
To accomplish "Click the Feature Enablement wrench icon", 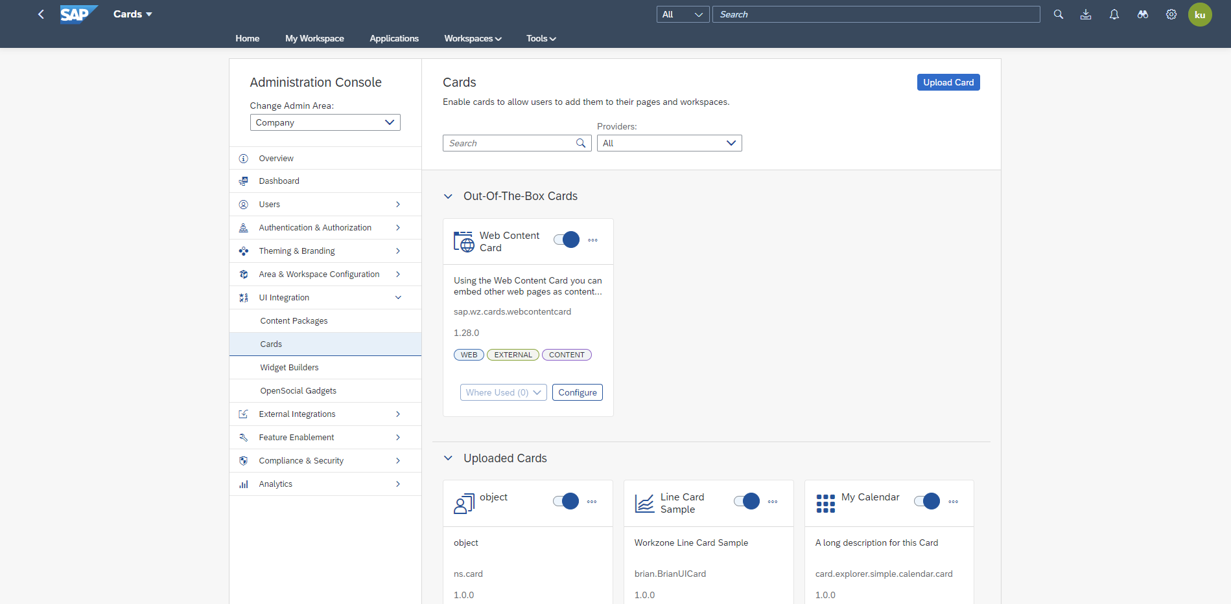I will pyautogui.click(x=244, y=438).
